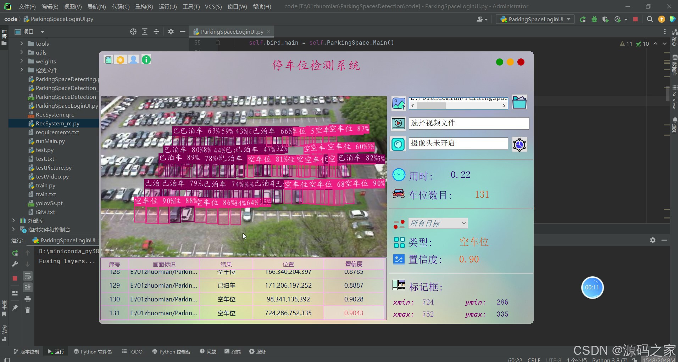Image resolution: width=678 pixels, height=362 pixels.
Task: Select results row 130 position cell
Action: [x=288, y=299]
